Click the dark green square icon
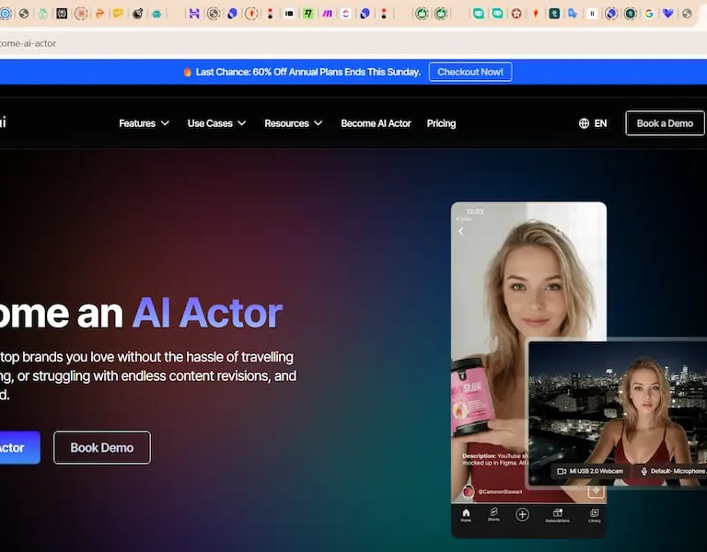 (554, 14)
